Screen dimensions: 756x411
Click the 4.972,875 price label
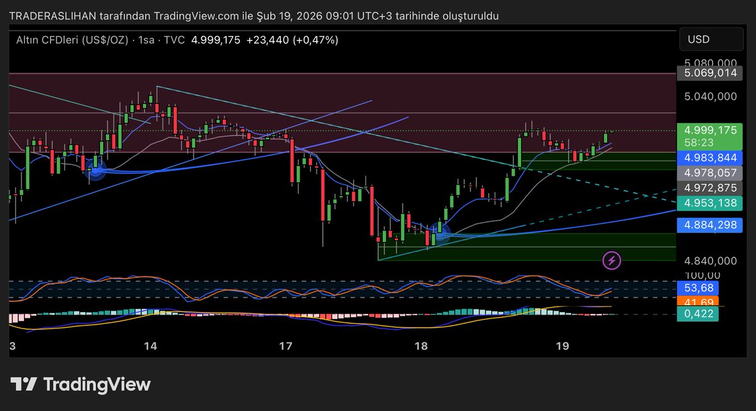coord(710,188)
